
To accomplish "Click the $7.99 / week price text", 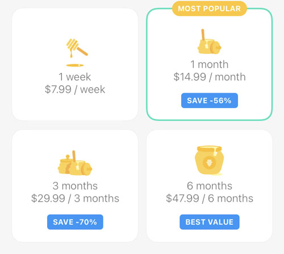I will coord(75,89).
